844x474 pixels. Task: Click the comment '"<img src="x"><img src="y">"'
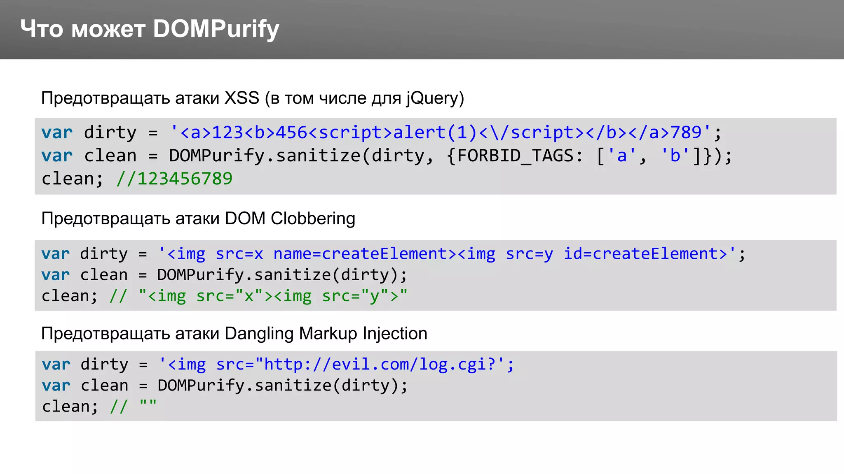[x=273, y=296]
